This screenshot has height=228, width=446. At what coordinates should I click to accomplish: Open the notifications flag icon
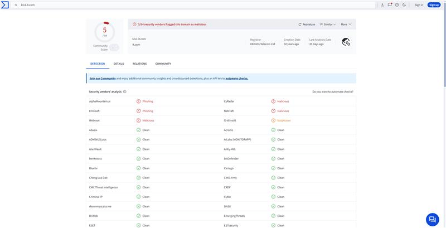click(x=390, y=5)
